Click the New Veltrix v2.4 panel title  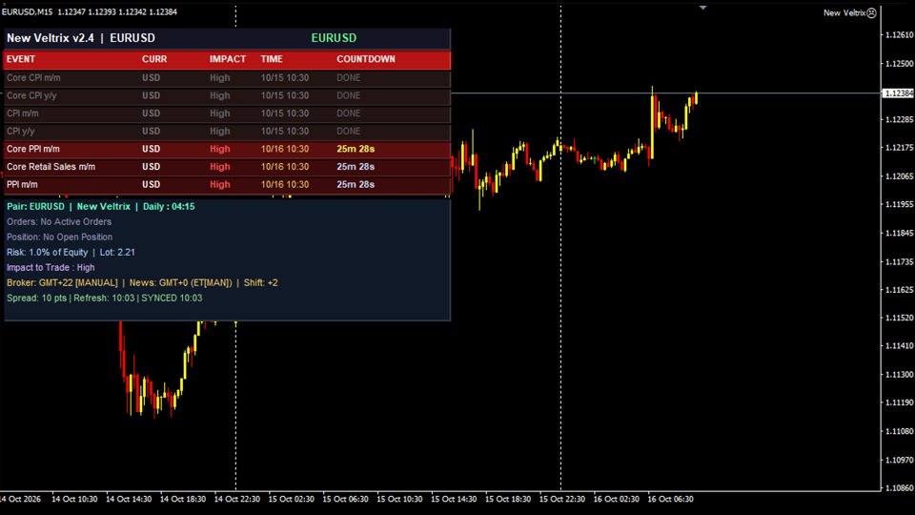click(x=80, y=38)
